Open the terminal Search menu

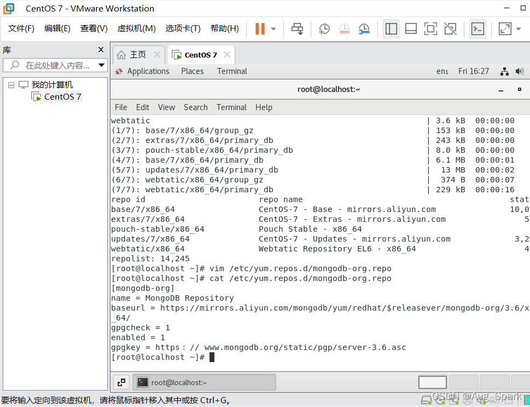196,107
